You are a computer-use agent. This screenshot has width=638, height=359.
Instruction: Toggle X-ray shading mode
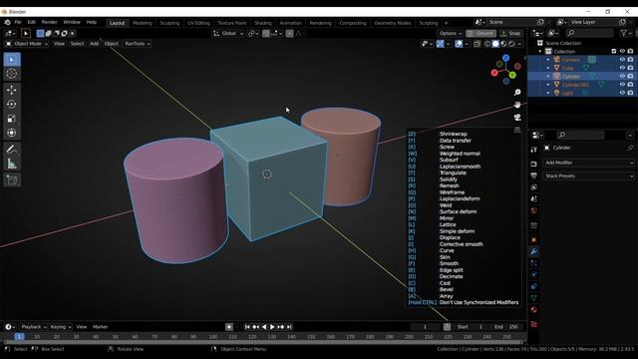(478, 44)
